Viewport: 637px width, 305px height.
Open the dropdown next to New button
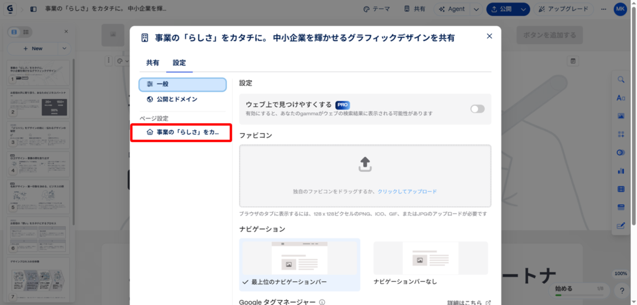click(65, 48)
